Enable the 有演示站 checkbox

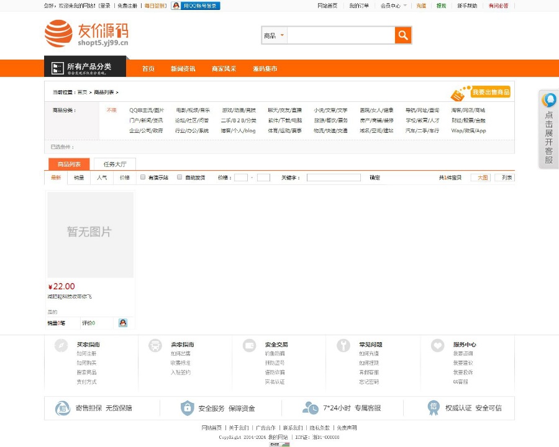pos(142,177)
